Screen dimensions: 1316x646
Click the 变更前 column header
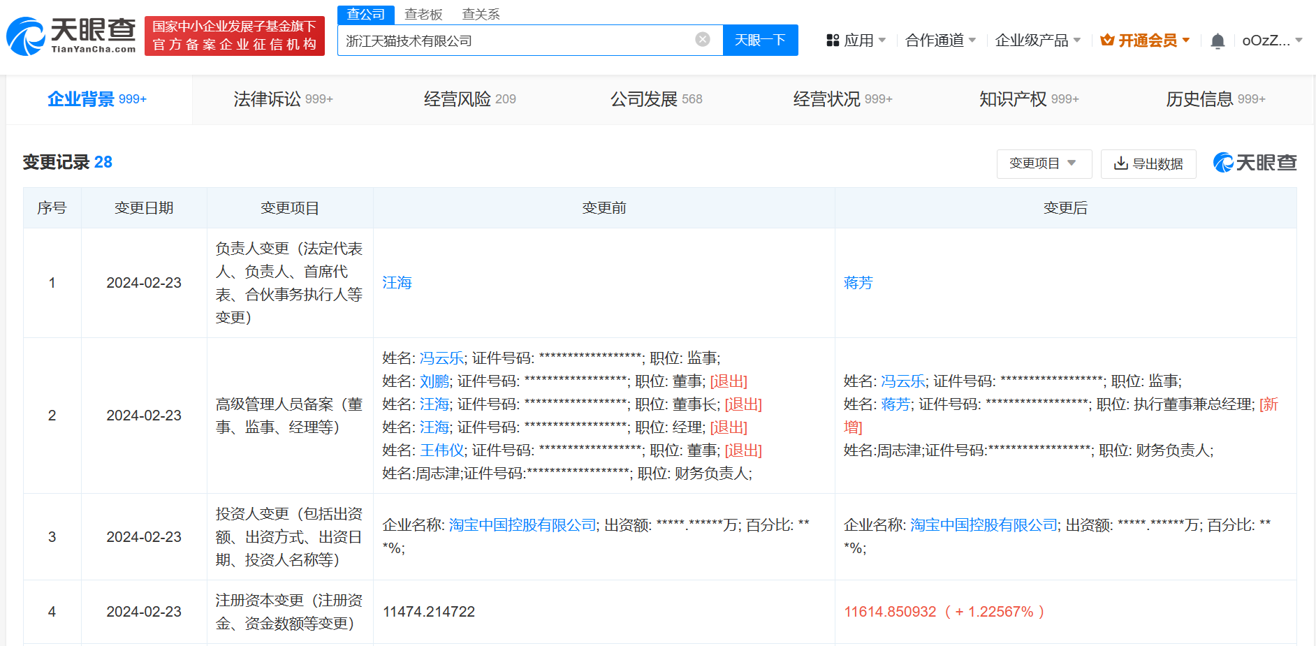pos(604,208)
